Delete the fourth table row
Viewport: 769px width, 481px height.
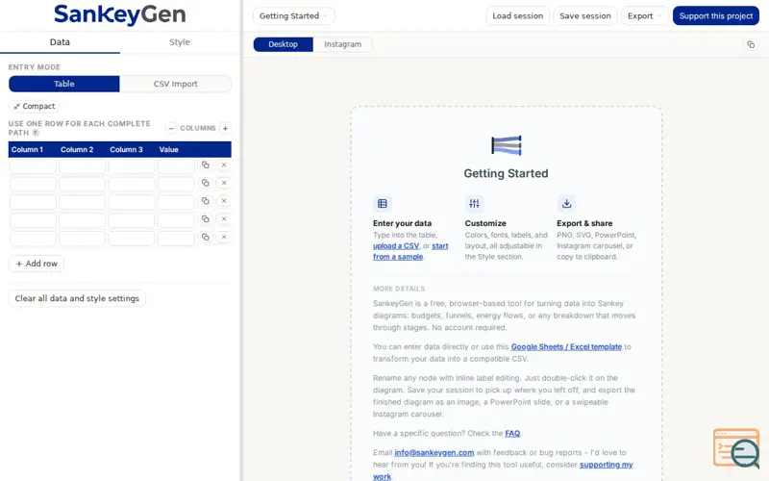pyautogui.click(x=224, y=219)
